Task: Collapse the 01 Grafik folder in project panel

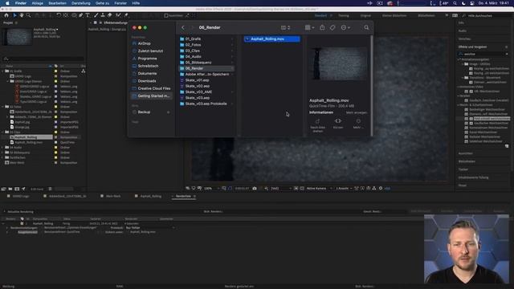Action: (3, 71)
